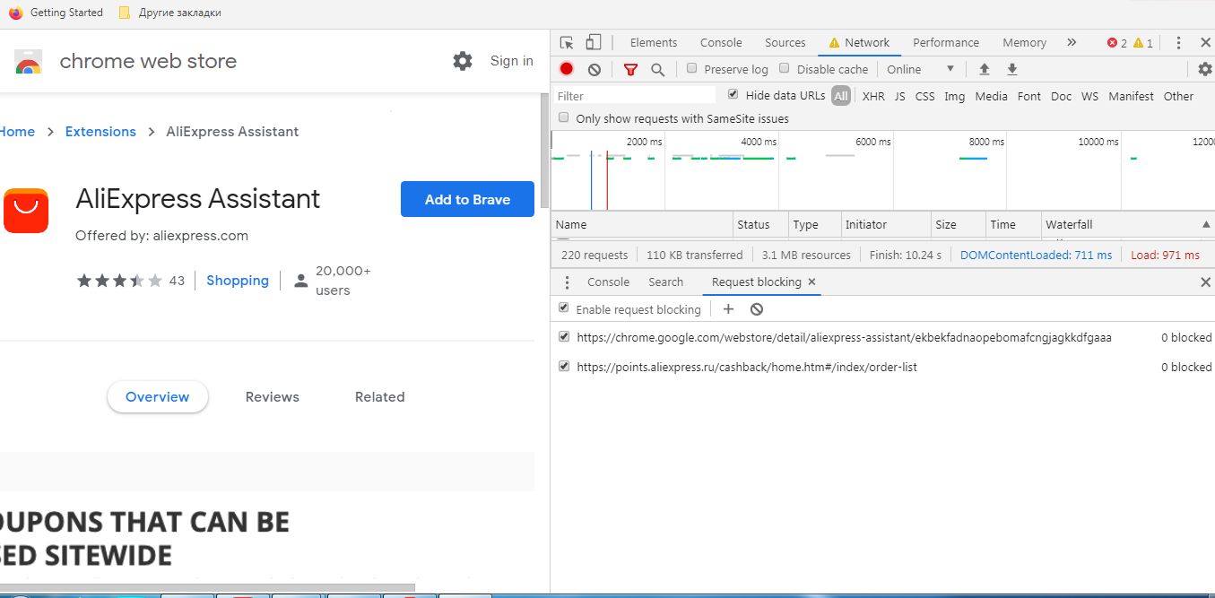
Task: Click the network Filter input field
Action: click(x=634, y=96)
